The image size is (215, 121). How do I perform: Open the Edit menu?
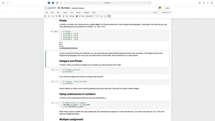click(x=52, y=12)
